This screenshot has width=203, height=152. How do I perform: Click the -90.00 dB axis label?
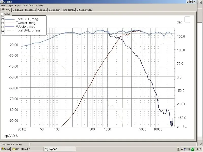point(13,121)
